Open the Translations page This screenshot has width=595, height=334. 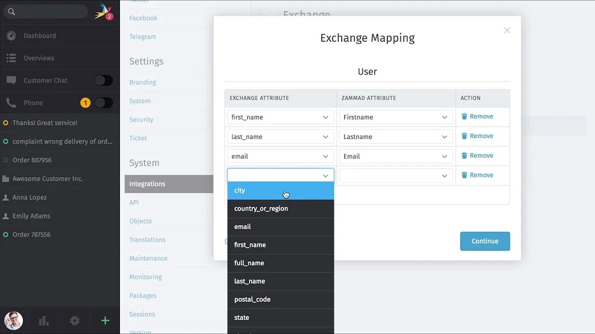(x=147, y=239)
